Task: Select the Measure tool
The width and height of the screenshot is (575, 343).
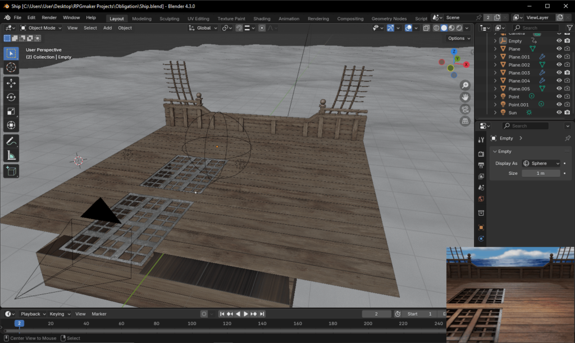Action: (11, 155)
